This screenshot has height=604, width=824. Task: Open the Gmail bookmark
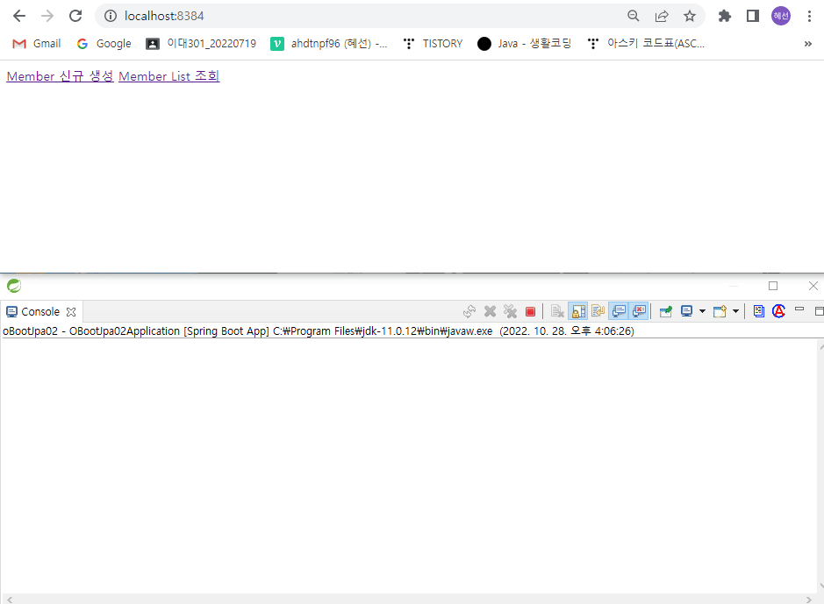click(x=37, y=44)
